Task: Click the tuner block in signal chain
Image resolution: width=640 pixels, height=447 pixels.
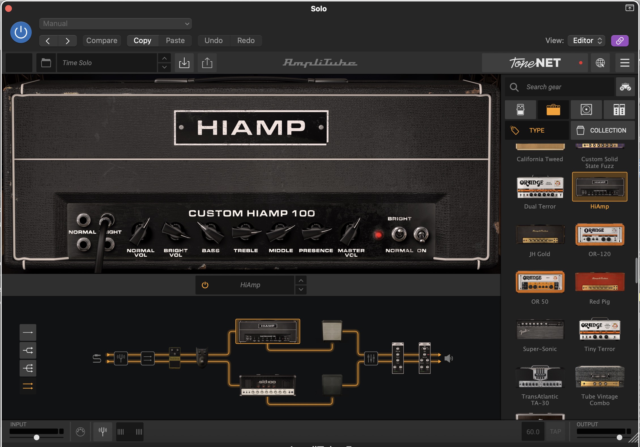Action: click(121, 358)
